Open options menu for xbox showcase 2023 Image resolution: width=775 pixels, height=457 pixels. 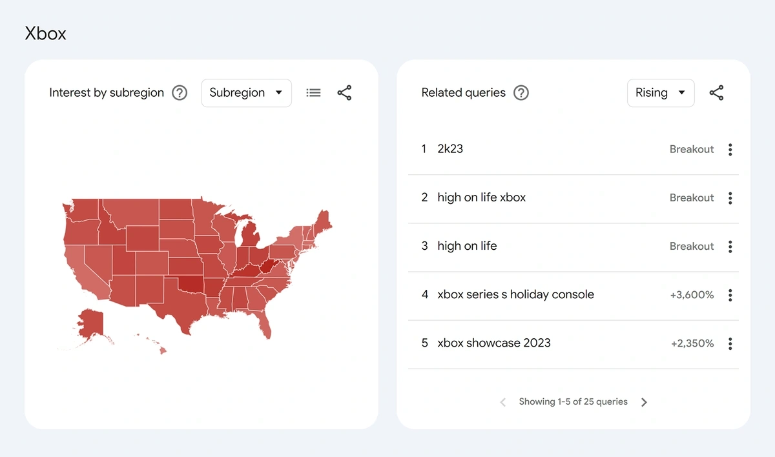(730, 343)
